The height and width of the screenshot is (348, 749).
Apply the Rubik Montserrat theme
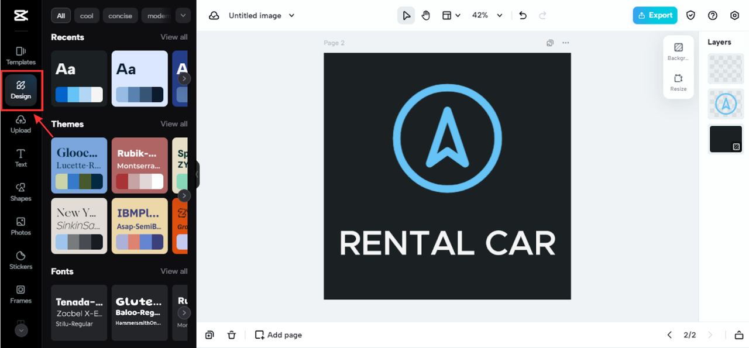tap(140, 166)
